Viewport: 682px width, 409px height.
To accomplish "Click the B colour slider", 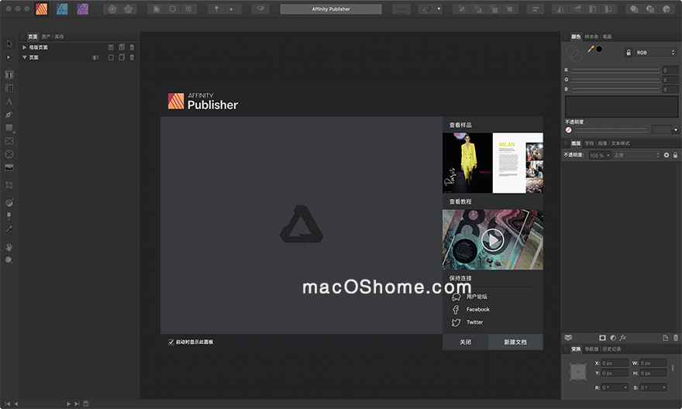I will (x=615, y=90).
